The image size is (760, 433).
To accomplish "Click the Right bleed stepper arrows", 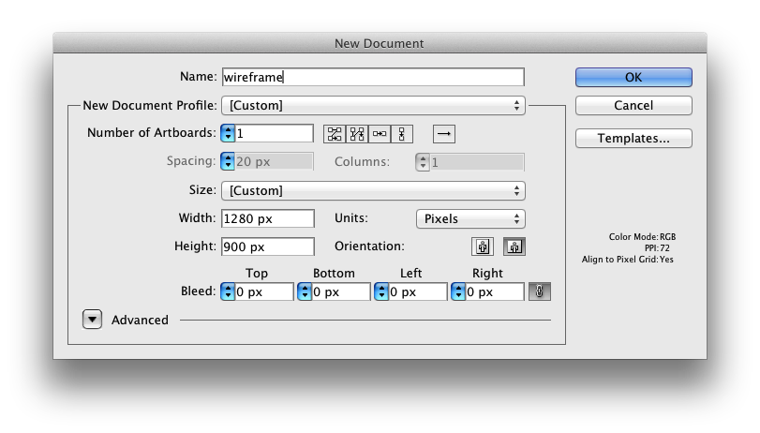I will 458,292.
